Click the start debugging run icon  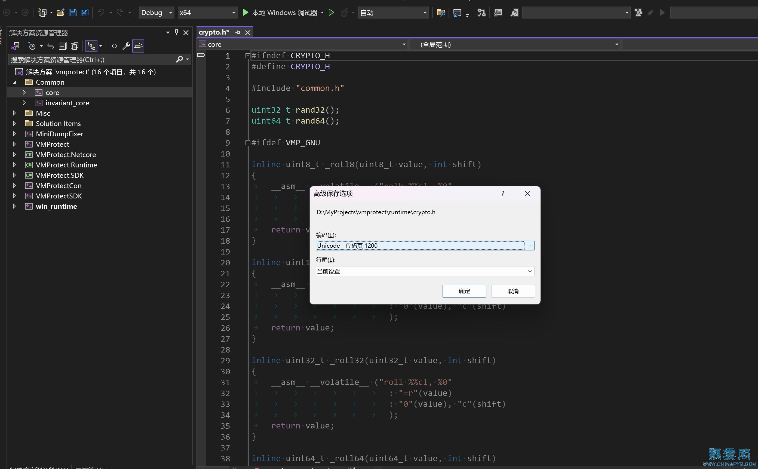[x=245, y=13]
